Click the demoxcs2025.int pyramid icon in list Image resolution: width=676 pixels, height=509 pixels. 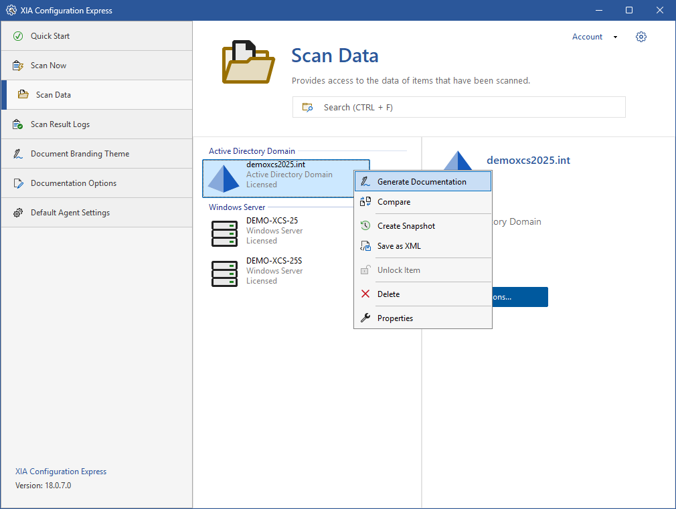click(x=224, y=178)
